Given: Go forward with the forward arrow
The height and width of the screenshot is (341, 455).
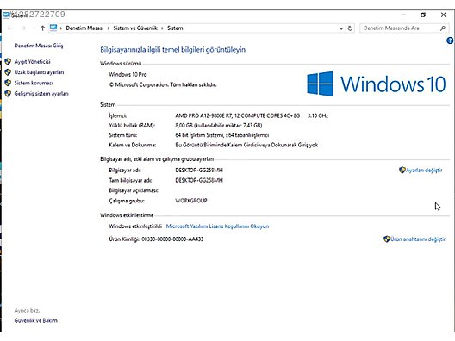Looking at the screenshot, I should (x=23, y=28).
